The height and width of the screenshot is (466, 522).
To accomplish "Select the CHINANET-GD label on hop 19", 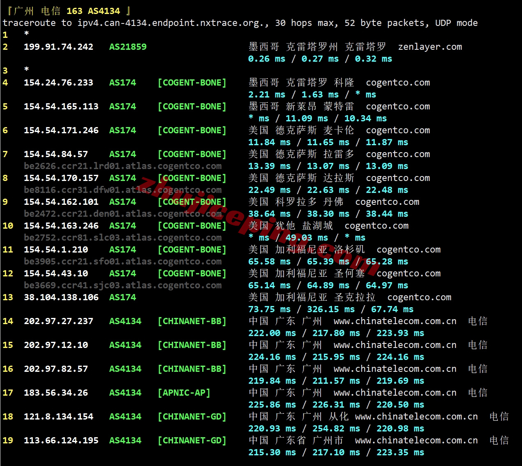I will point(192,440).
